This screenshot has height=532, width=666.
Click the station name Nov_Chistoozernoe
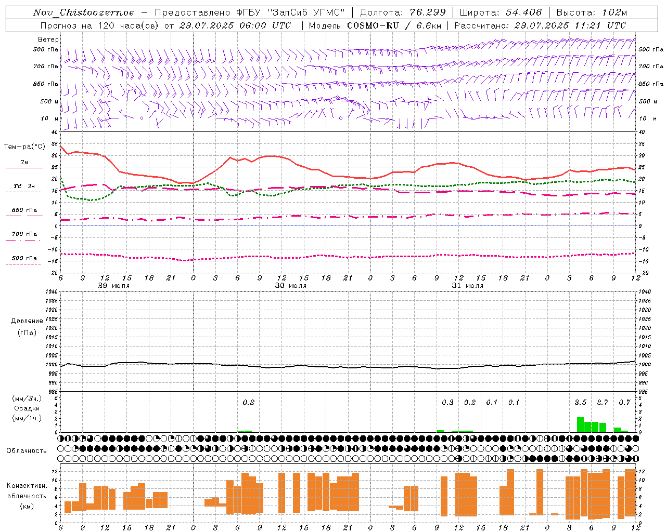[x=83, y=12]
